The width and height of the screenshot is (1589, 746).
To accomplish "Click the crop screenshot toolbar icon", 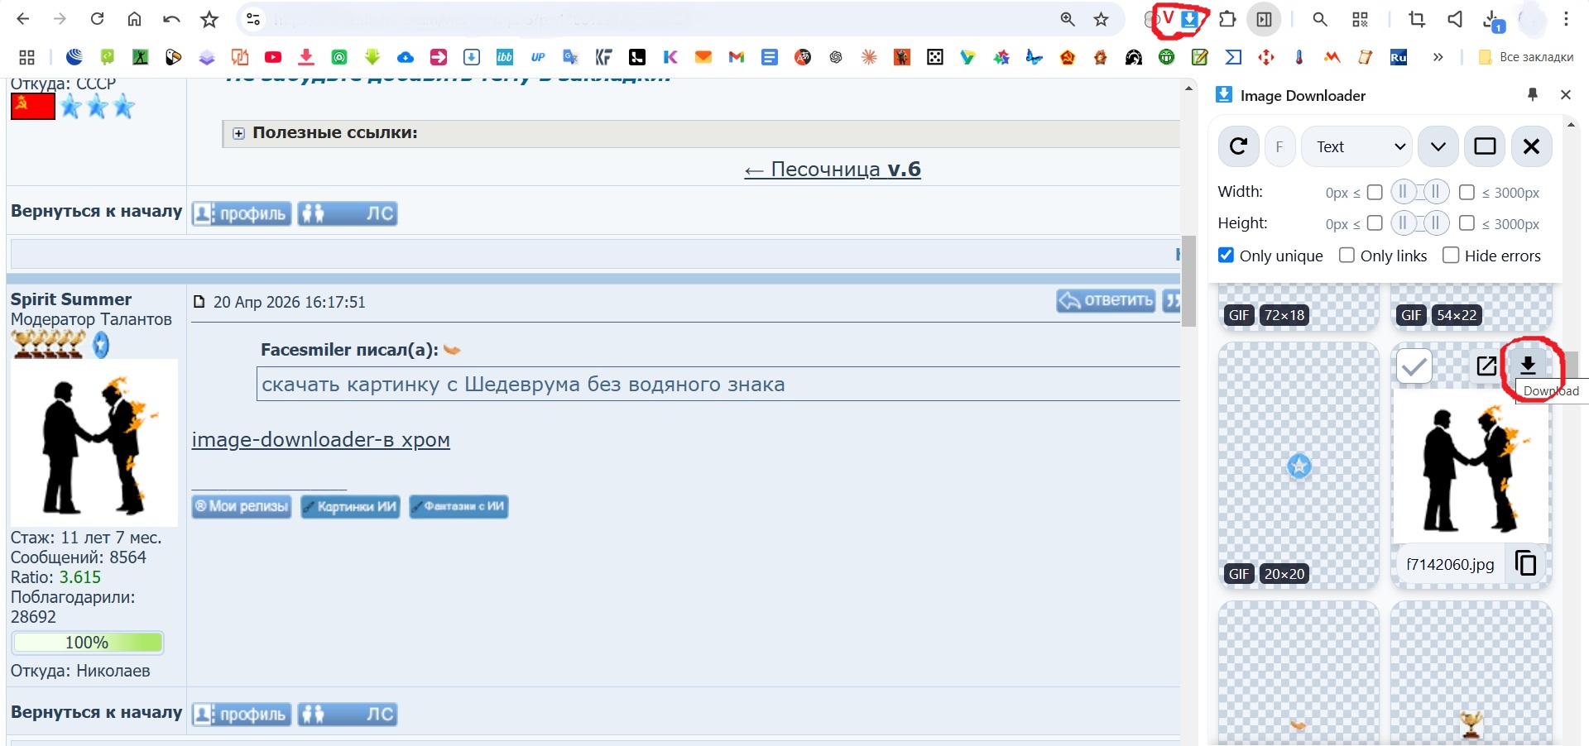I will pos(1417,19).
